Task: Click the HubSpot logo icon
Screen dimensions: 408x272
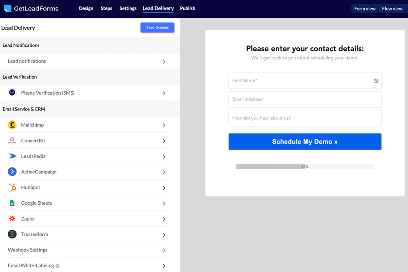Action: (x=12, y=188)
